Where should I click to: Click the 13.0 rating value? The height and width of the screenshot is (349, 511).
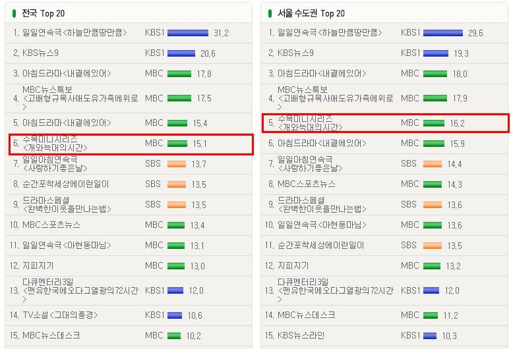[x=198, y=266]
